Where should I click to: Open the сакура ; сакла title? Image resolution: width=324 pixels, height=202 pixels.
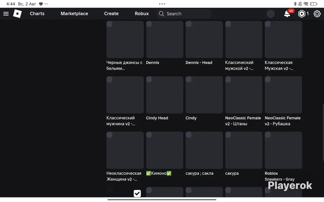pos(199,173)
